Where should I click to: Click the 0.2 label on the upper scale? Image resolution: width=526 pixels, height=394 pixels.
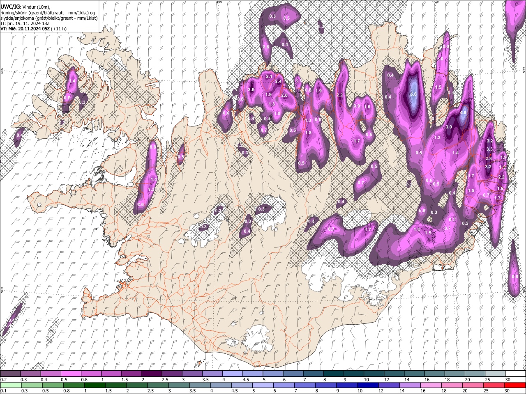(3, 380)
